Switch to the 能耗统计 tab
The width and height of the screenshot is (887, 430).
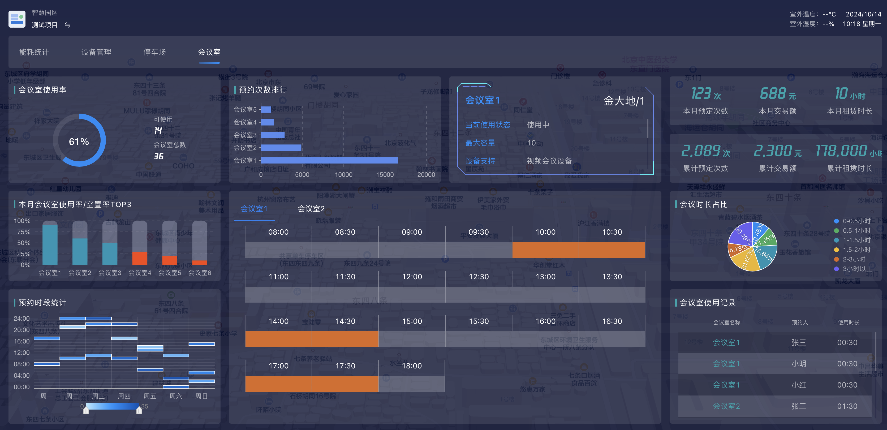click(34, 52)
